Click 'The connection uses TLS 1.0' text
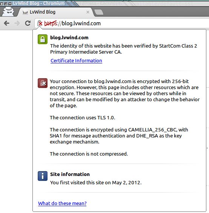Screen dimensions: 209x213 (82, 117)
